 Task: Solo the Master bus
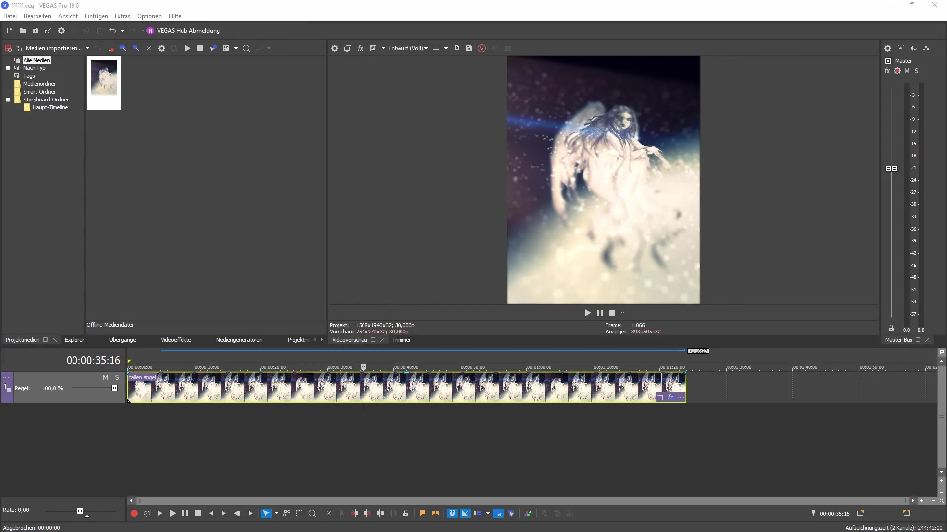click(x=917, y=71)
